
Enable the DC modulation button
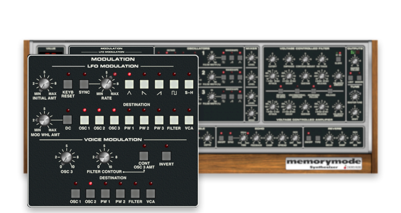click(68, 120)
